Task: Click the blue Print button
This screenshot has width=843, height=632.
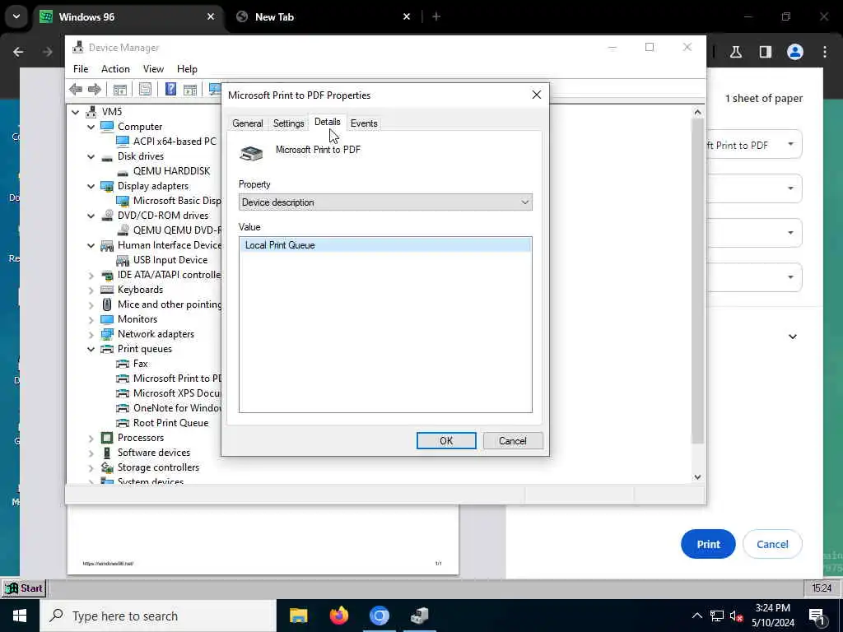Action: click(707, 544)
